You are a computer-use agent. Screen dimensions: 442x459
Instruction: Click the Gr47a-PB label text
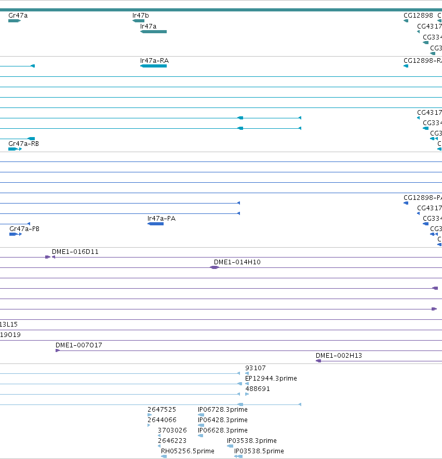[x=24, y=229]
